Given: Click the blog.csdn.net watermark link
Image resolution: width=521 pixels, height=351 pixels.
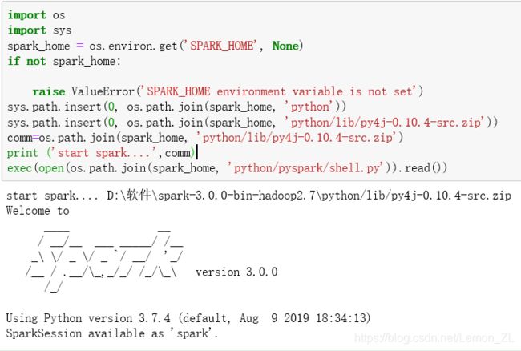Looking at the screenshot, I should coord(434,338).
